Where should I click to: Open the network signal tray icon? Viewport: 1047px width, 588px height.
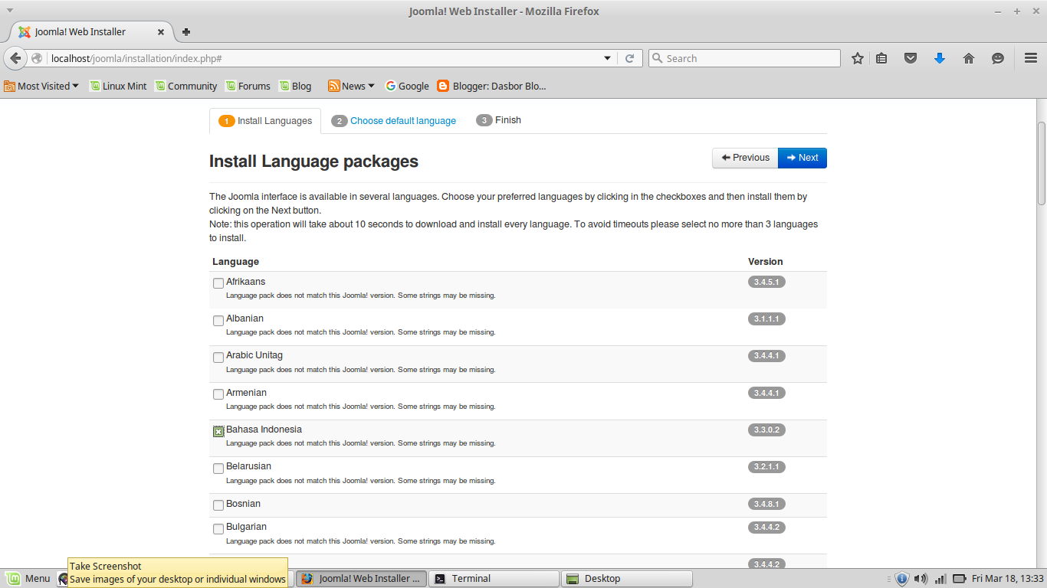[940, 579]
